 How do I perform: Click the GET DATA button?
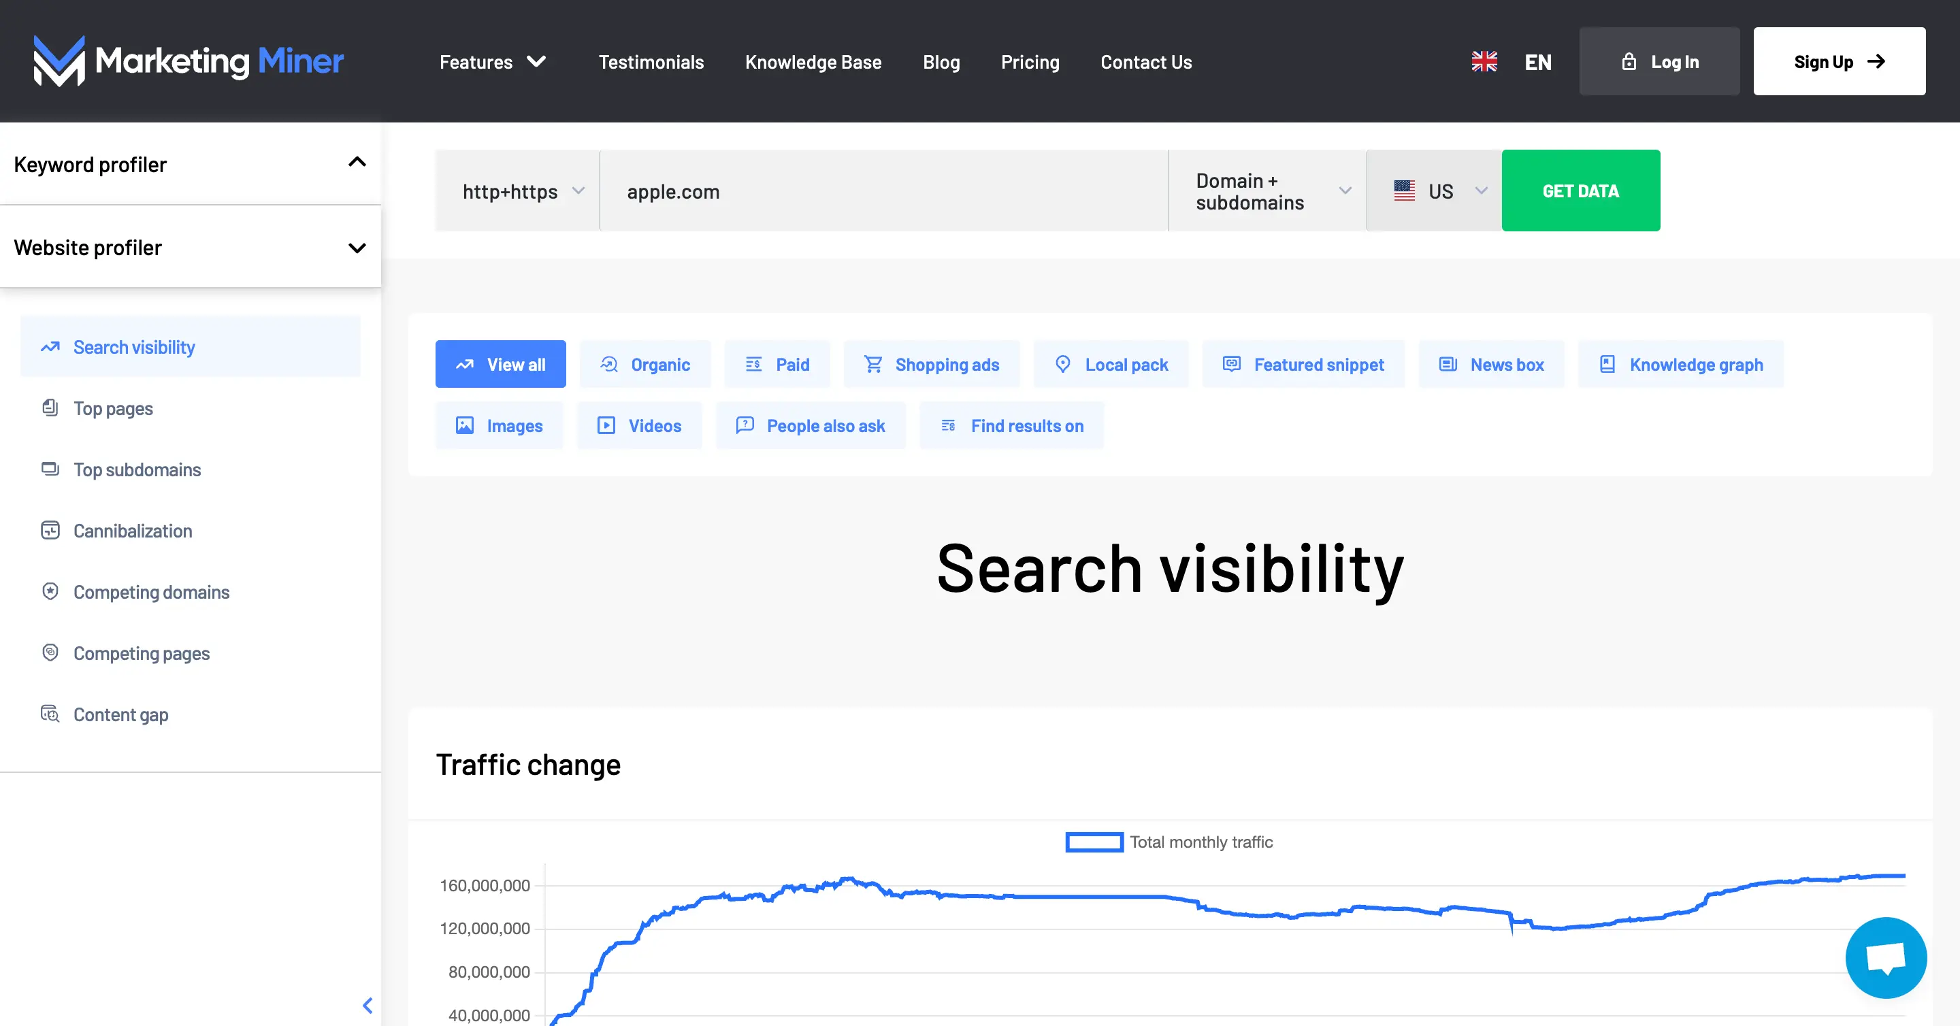1580,191
